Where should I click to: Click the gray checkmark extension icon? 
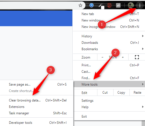pos(118,5)
